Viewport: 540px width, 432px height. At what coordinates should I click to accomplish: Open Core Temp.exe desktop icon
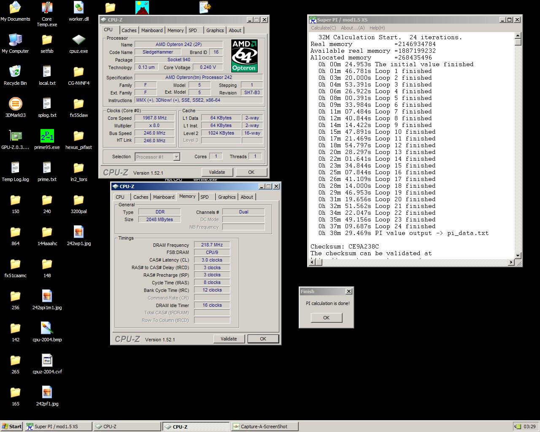(x=47, y=14)
